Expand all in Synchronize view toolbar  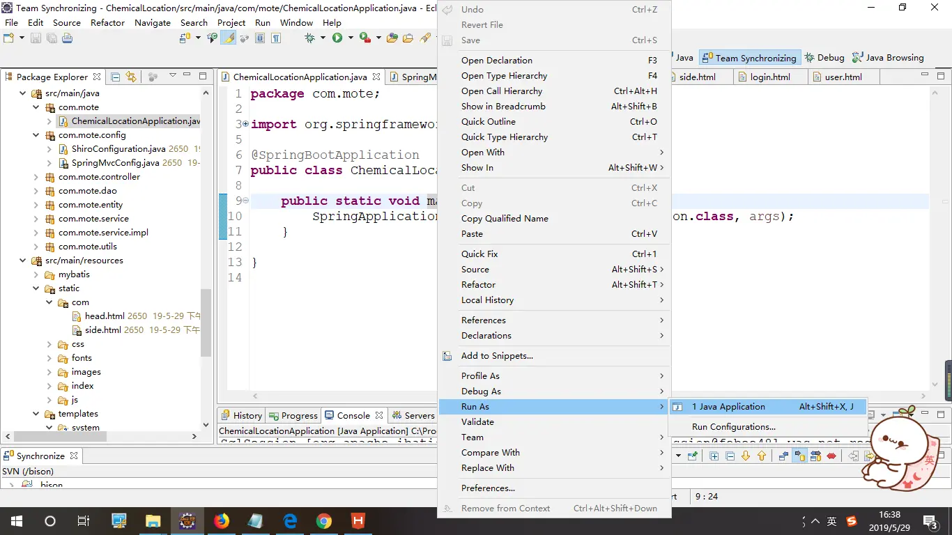[x=714, y=456]
